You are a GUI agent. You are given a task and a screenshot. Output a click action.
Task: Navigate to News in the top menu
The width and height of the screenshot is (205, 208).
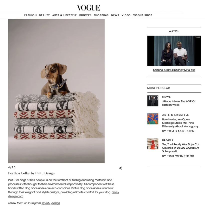tap(115, 15)
